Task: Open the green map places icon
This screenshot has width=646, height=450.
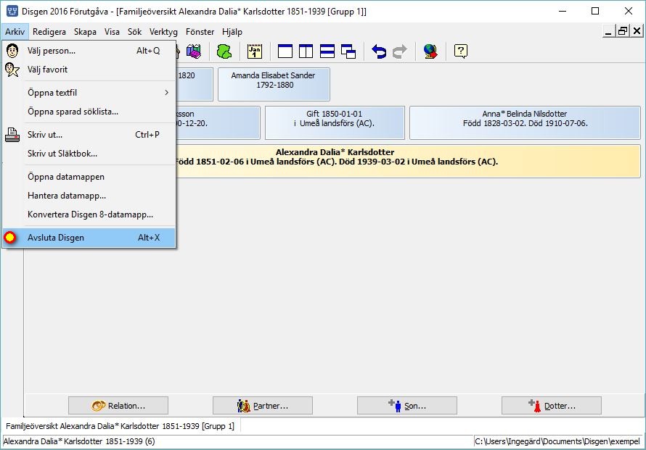Action: click(x=224, y=51)
